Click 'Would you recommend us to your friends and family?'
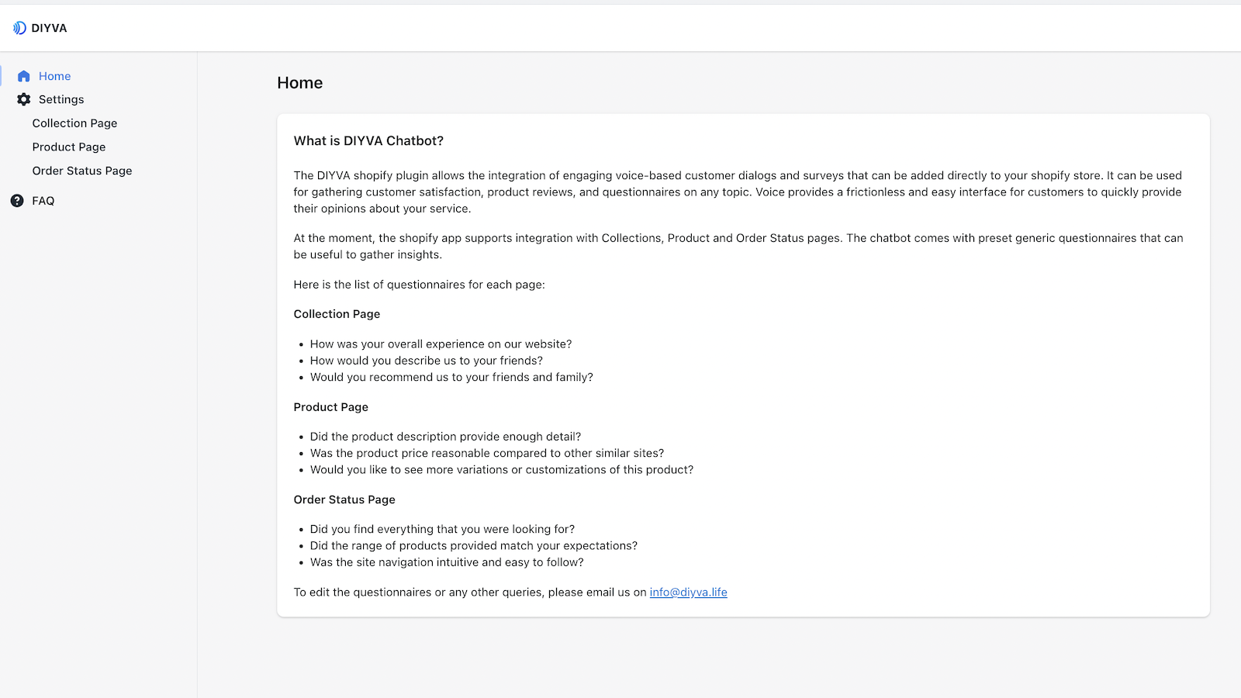The width and height of the screenshot is (1241, 698). (451, 377)
